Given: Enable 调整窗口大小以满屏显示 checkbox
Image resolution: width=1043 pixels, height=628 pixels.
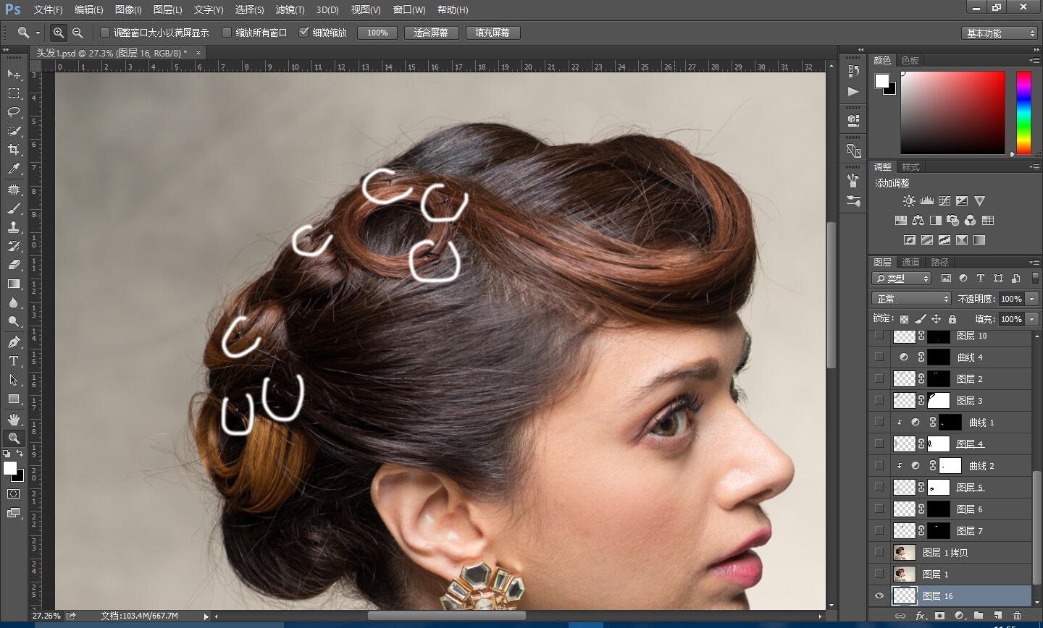Looking at the screenshot, I should pos(104,33).
